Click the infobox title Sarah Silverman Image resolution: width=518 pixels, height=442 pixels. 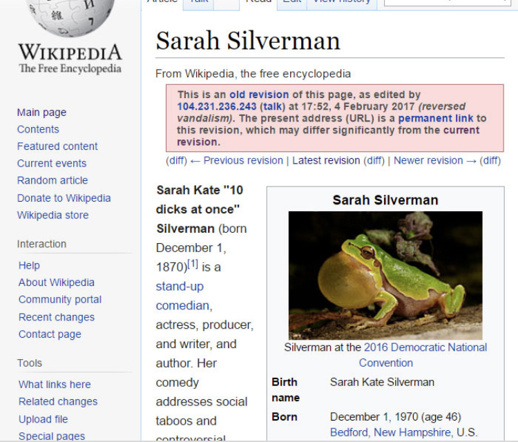(385, 200)
